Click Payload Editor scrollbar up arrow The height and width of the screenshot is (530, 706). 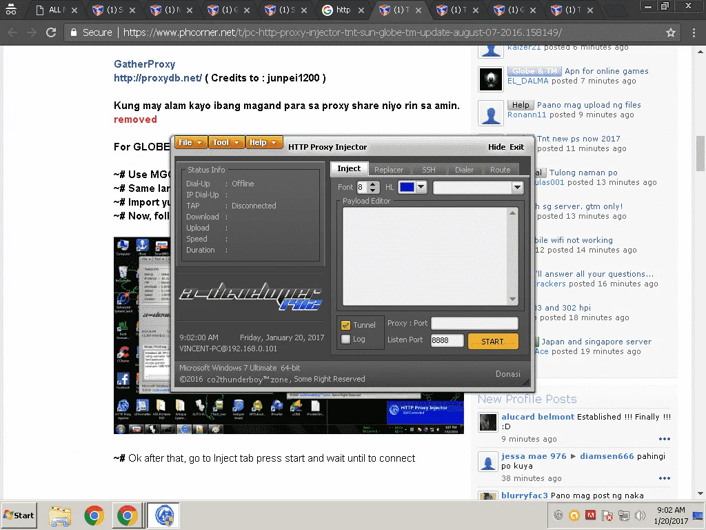pyautogui.click(x=512, y=213)
